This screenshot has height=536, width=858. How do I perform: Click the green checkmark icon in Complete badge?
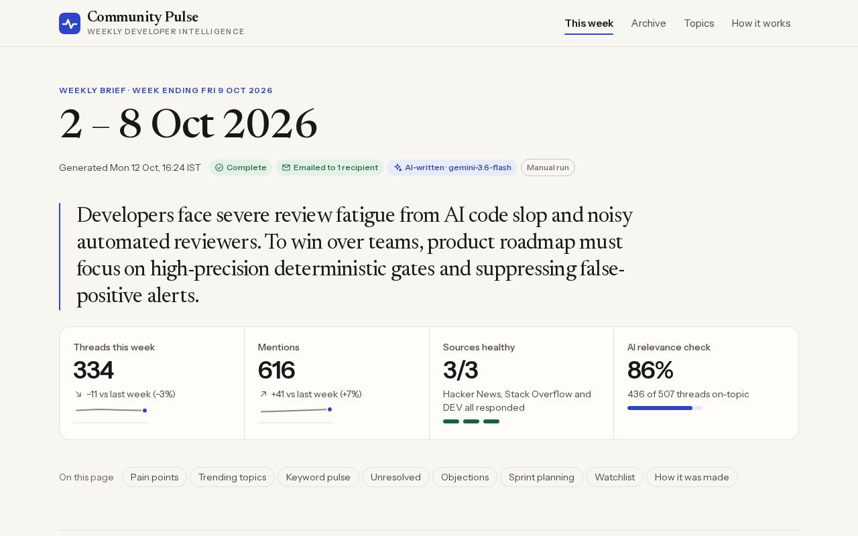[x=219, y=167]
